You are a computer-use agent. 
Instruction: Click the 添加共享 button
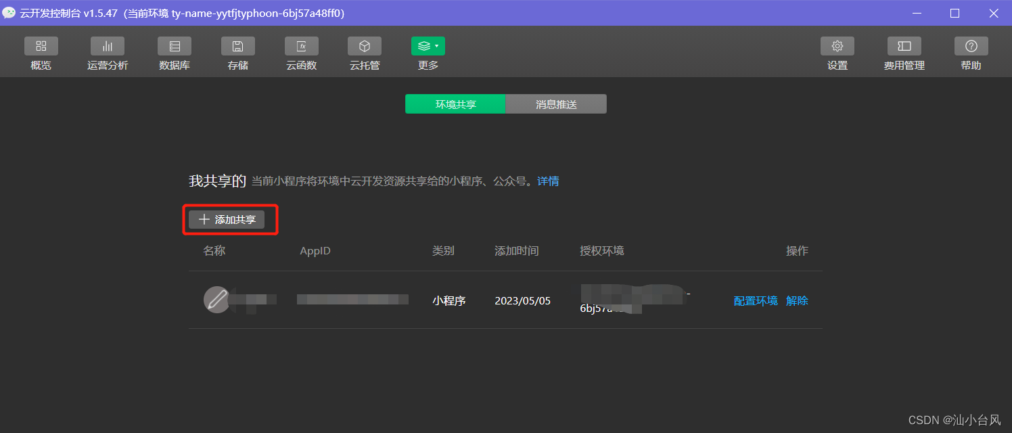(x=227, y=219)
